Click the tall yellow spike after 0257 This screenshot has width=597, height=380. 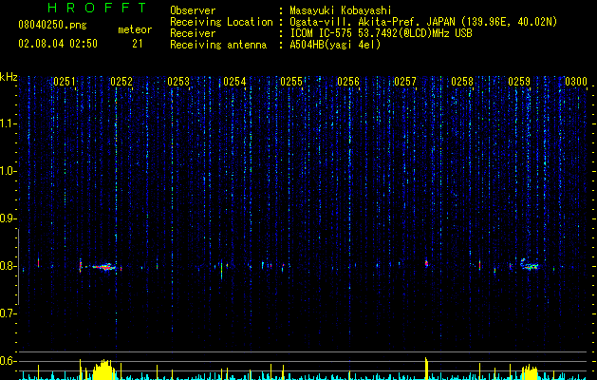click(x=426, y=369)
